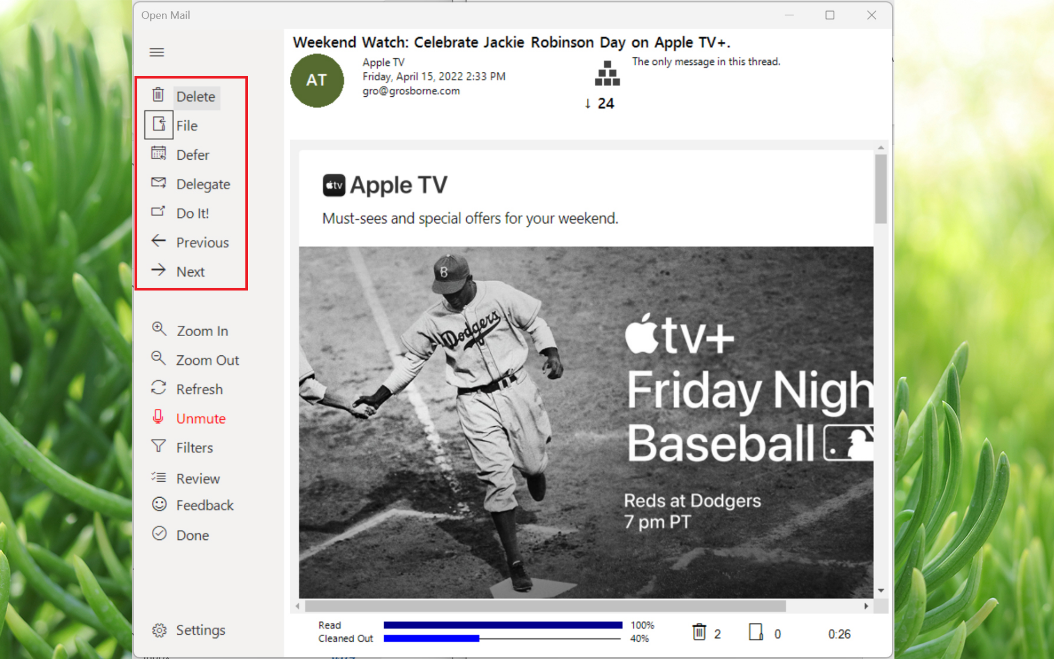Choose Zoom In label
The height and width of the screenshot is (659, 1054).
coord(203,331)
